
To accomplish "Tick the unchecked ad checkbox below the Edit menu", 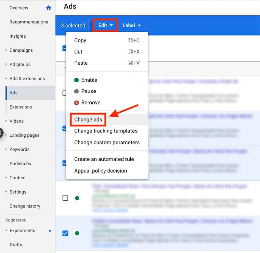I will 65,198.
